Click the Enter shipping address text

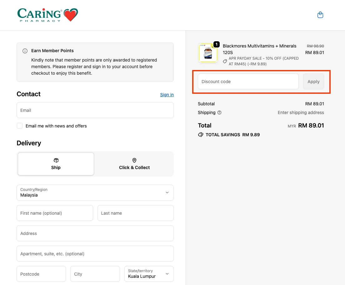pos(301,112)
